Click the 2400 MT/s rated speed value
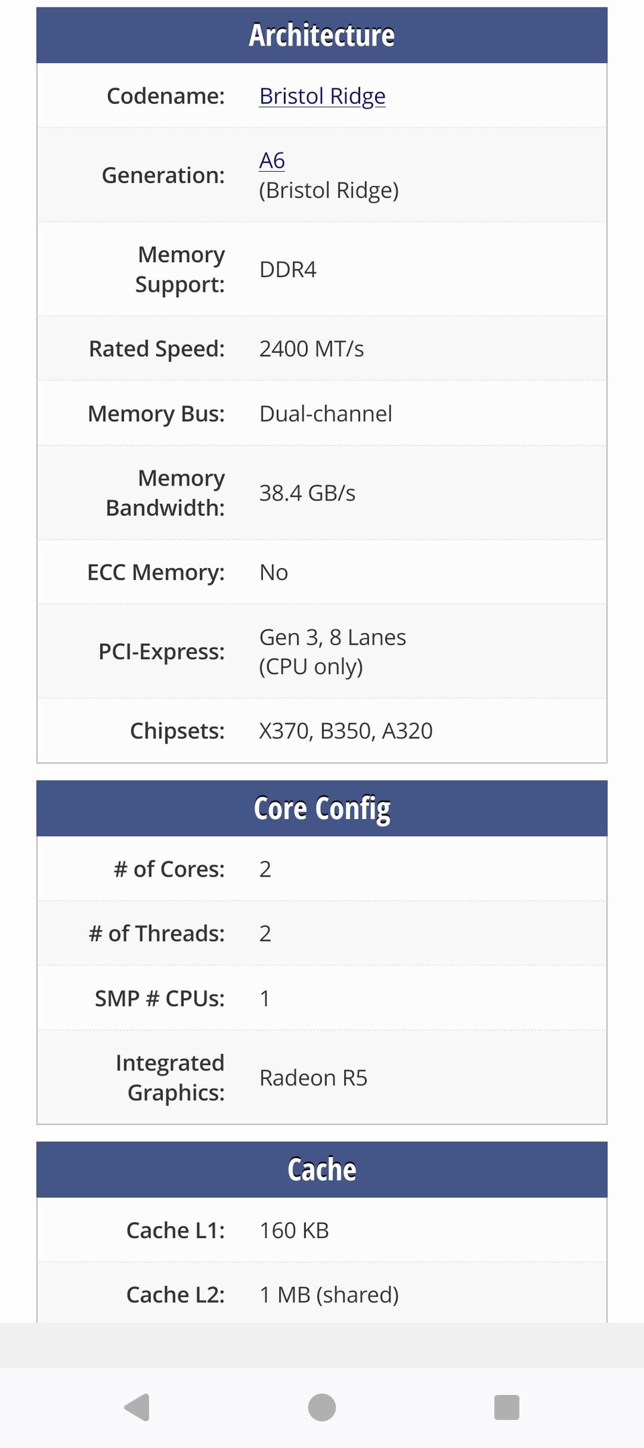The width and height of the screenshot is (644, 1448). click(x=311, y=349)
